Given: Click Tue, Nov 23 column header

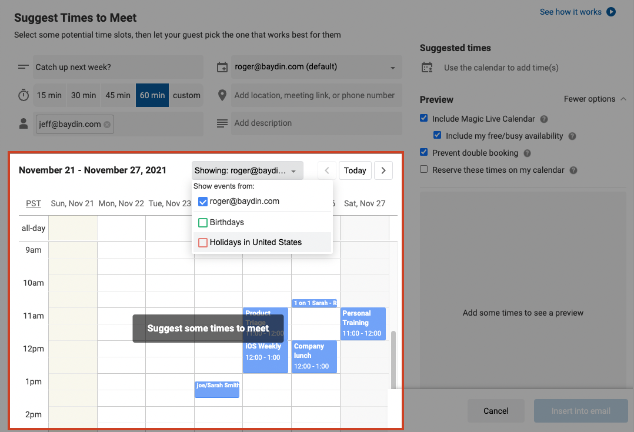Looking at the screenshot, I should coord(170,203).
